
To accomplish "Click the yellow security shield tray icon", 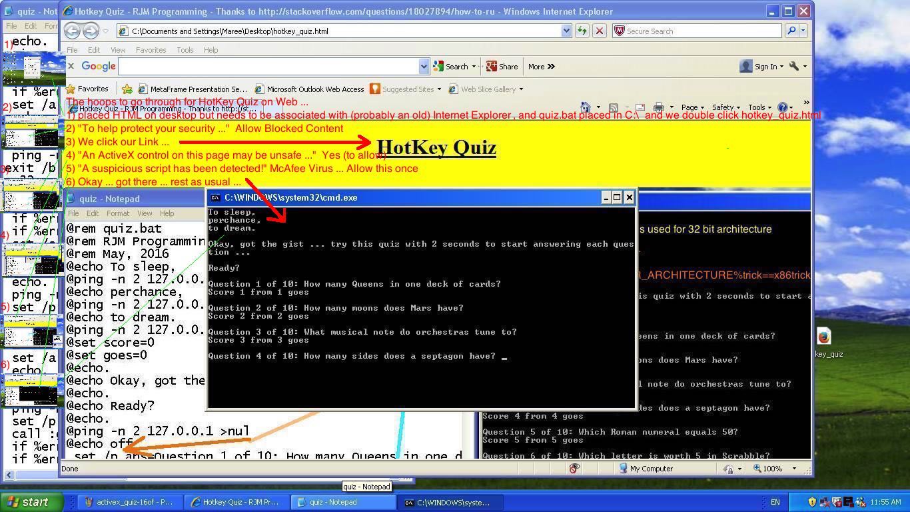I will (812, 502).
